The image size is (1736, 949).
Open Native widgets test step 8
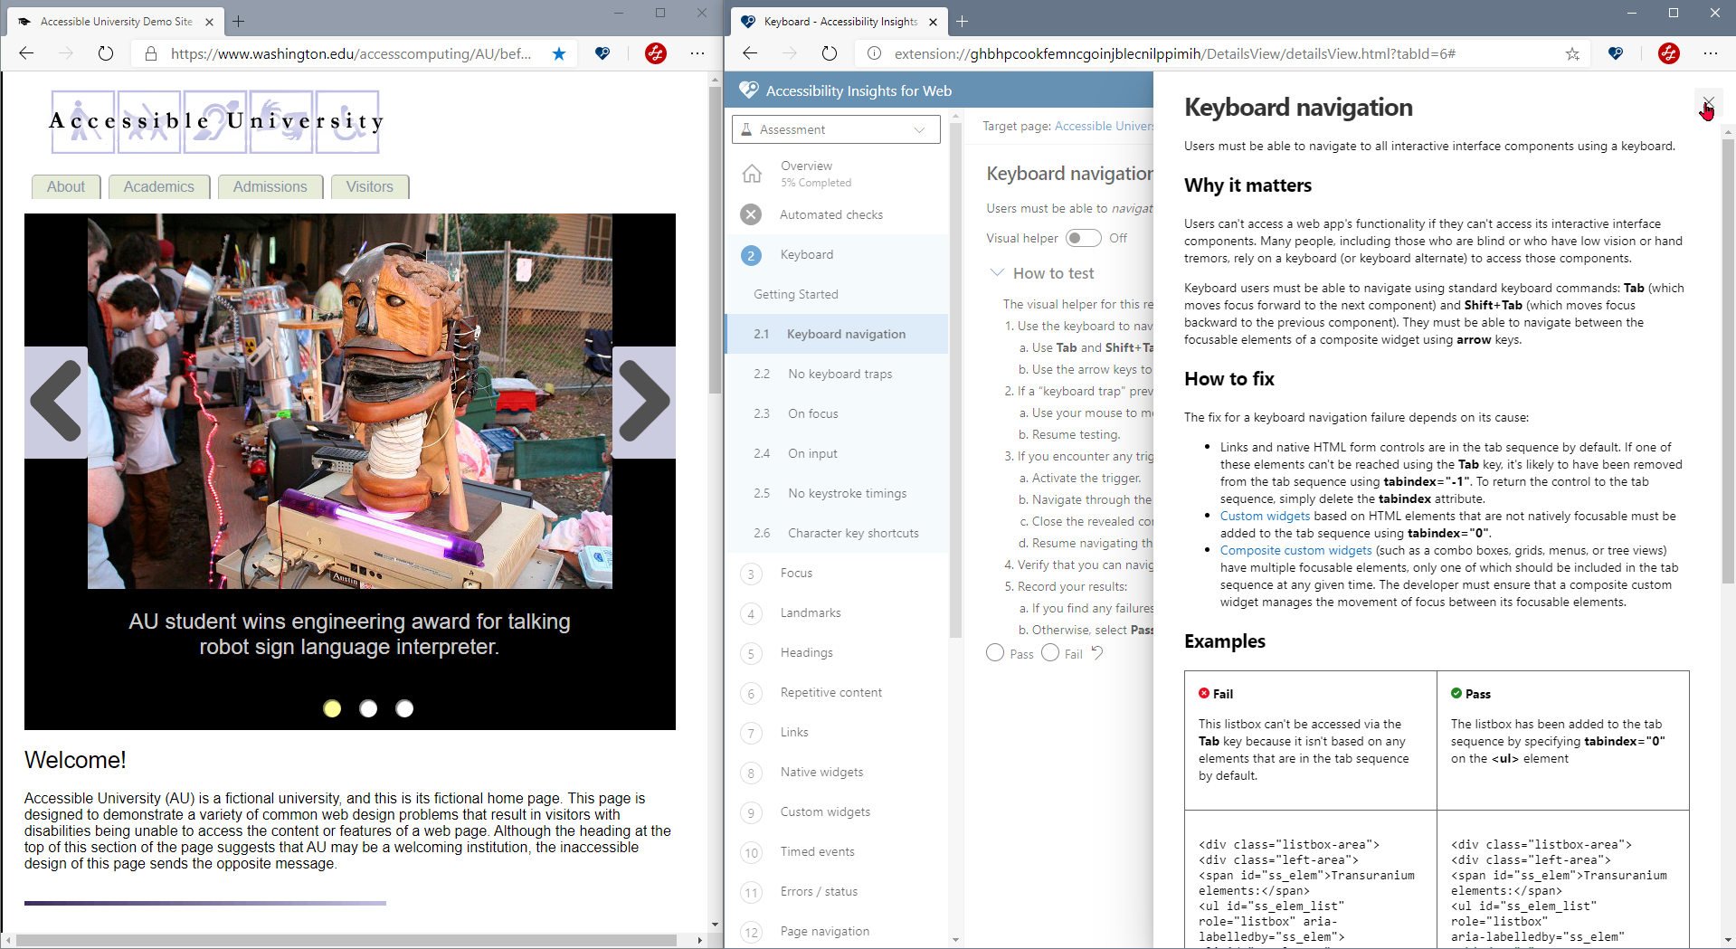pyautogui.click(x=821, y=772)
